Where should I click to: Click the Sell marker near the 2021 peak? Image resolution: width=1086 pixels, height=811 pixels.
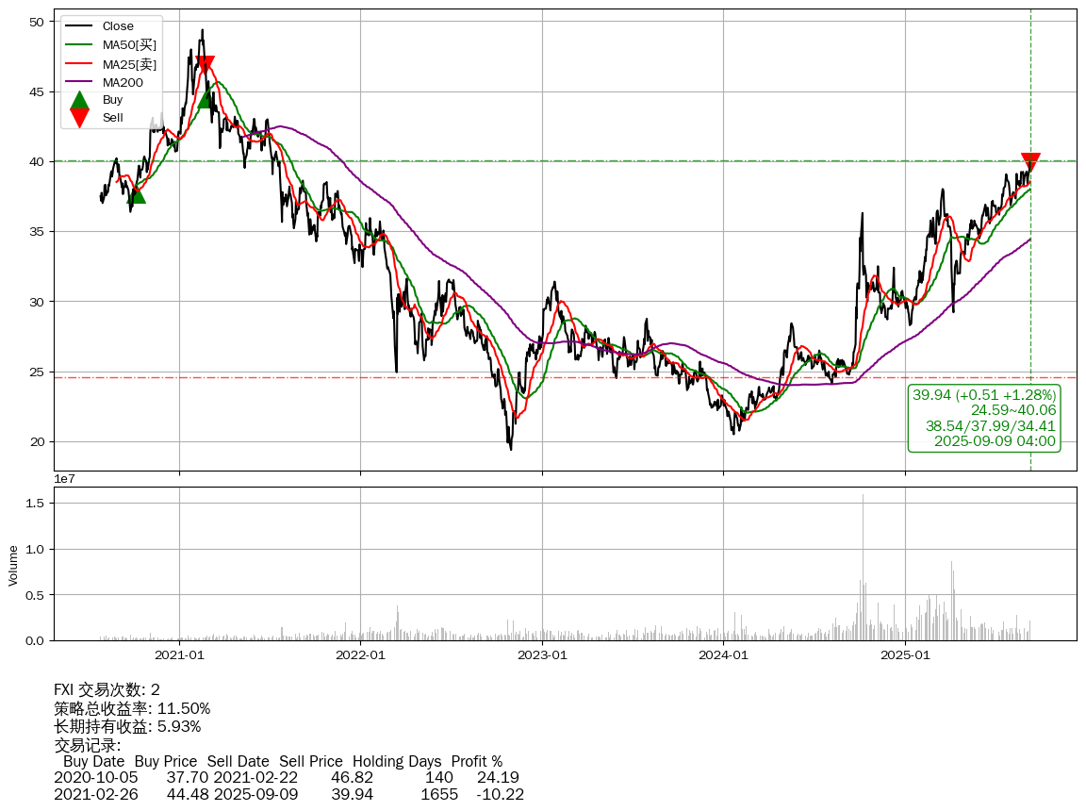[205, 65]
